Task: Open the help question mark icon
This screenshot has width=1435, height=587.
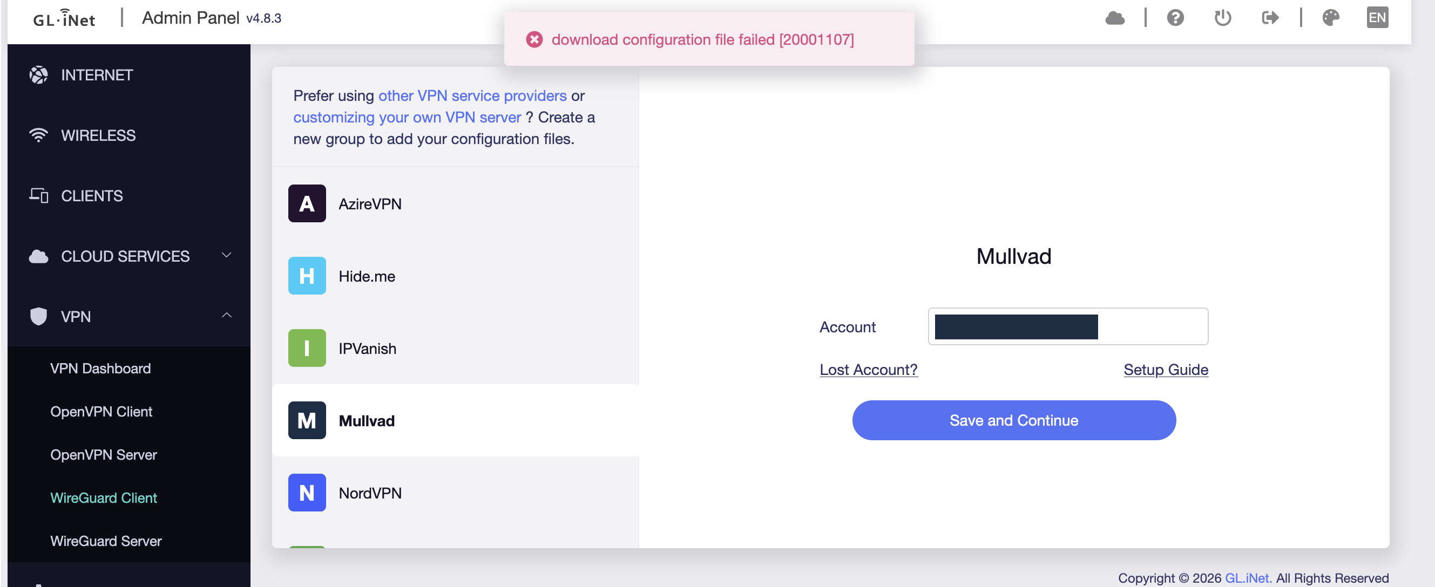Action: point(1175,18)
